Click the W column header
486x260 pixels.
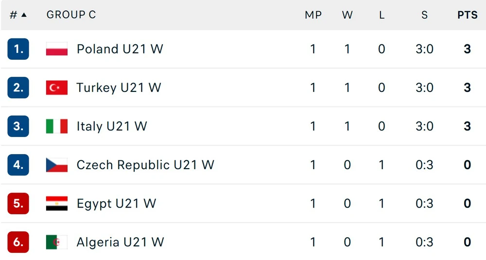tap(347, 15)
